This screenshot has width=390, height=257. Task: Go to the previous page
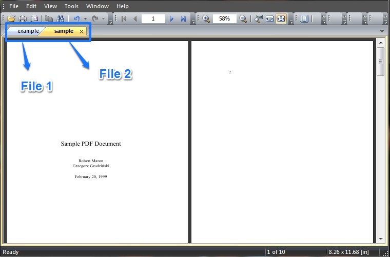135,18
